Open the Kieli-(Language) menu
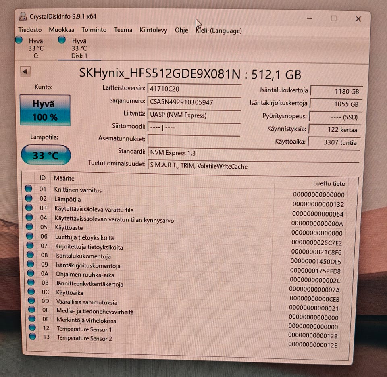The width and height of the screenshot is (387, 377). [x=218, y=31]
